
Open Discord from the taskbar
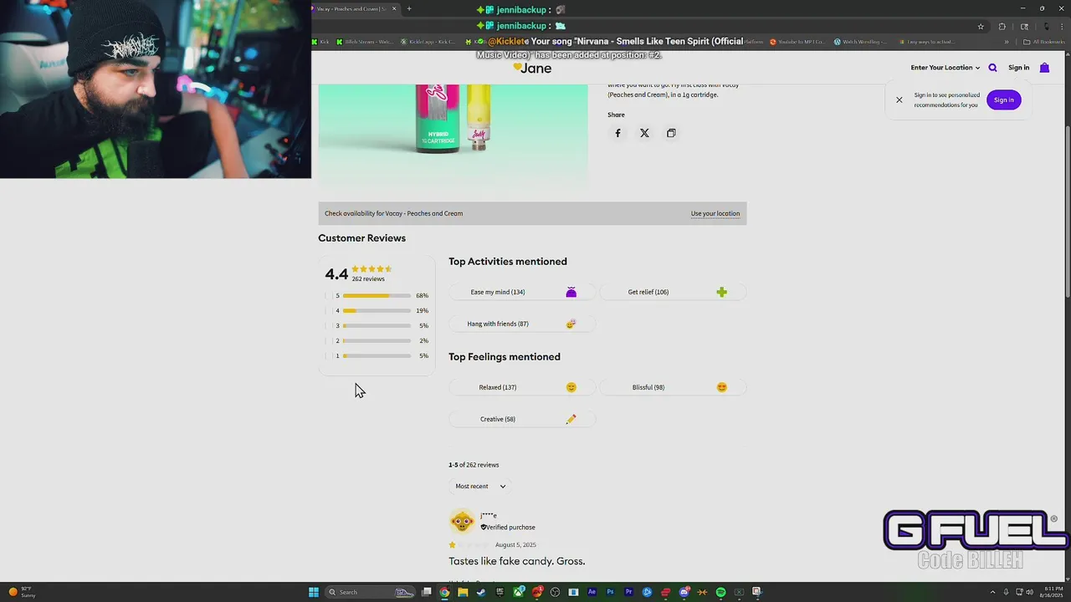tap(684, 592)
